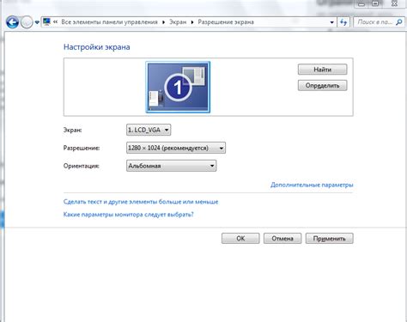Open Сделать текст и другие элементы больше link
This screenshot has width=407, height=322.
pyautogui.click(x=141, y=202)
